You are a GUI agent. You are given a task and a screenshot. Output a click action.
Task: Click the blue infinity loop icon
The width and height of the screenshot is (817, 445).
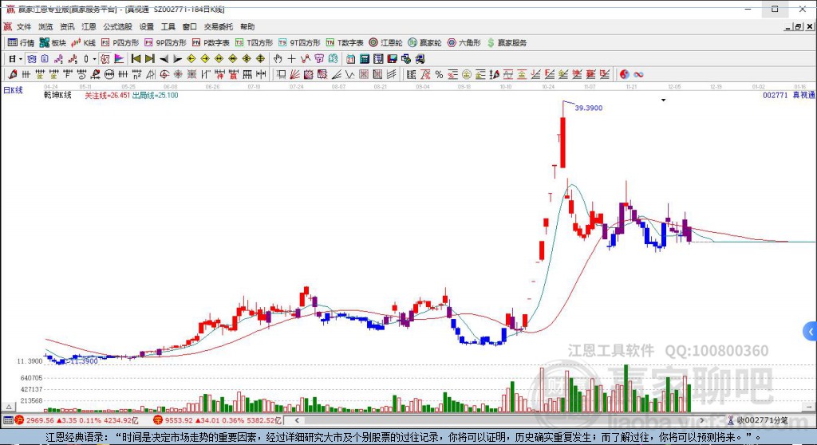coord(638,74)
